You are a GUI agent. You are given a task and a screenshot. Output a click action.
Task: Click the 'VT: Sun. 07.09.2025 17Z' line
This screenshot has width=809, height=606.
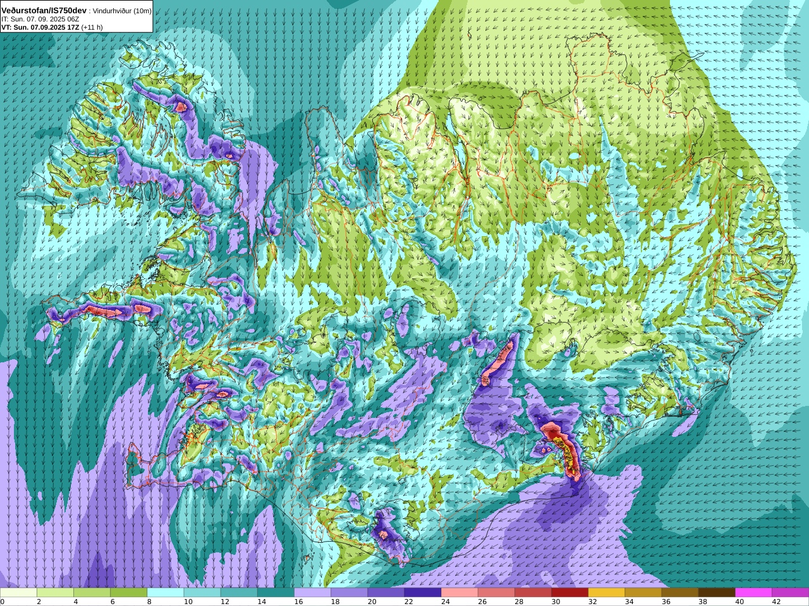pos(40,27)
